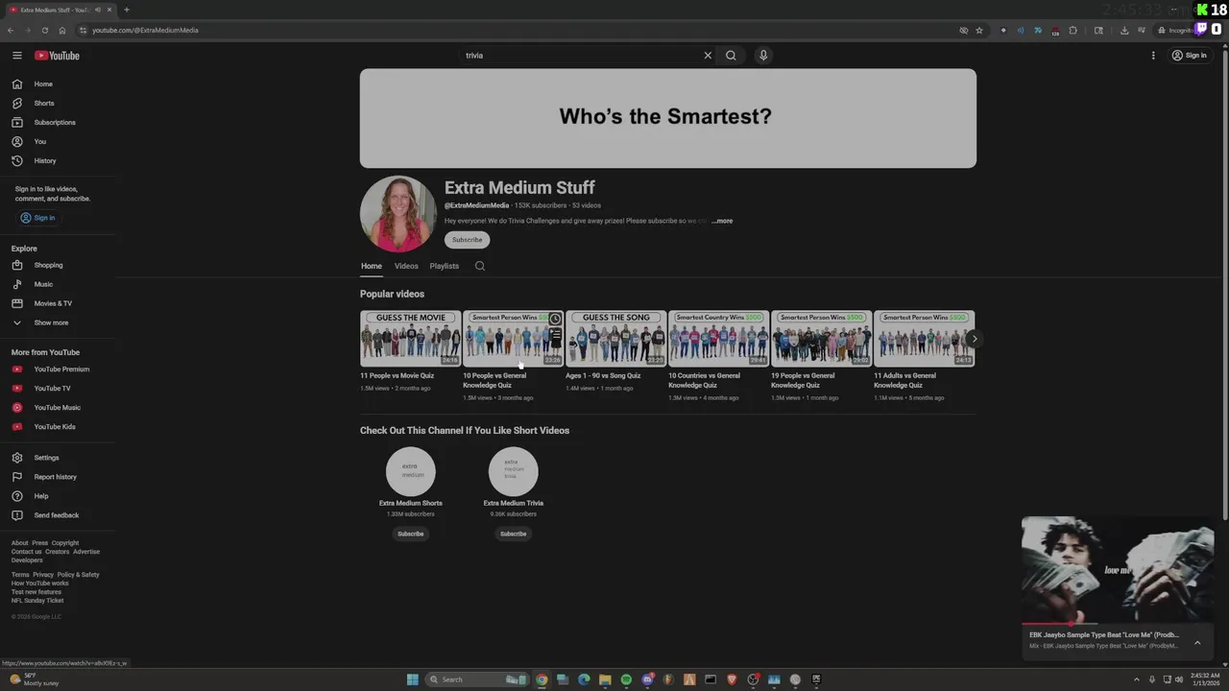Open the About footer link

(x=19, y=543)
